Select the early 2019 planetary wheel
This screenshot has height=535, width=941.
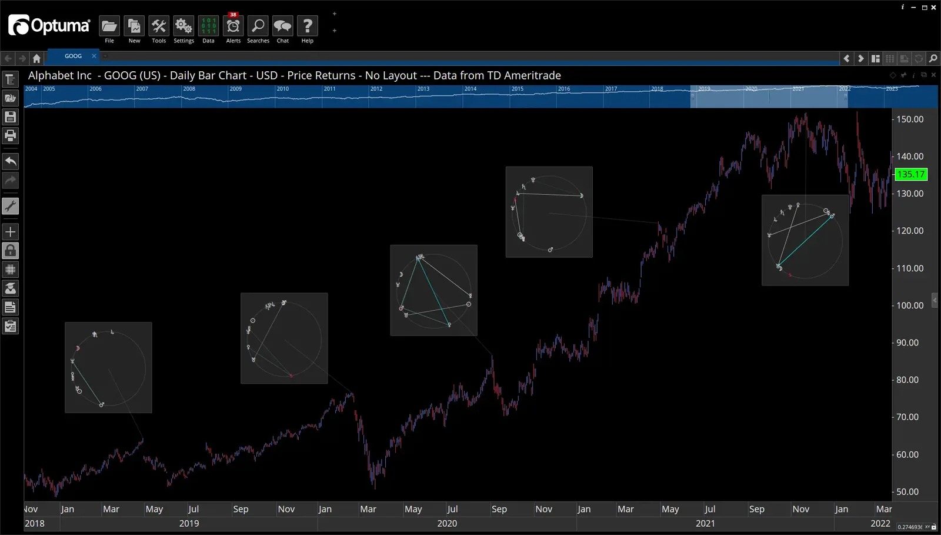[108, 367]
